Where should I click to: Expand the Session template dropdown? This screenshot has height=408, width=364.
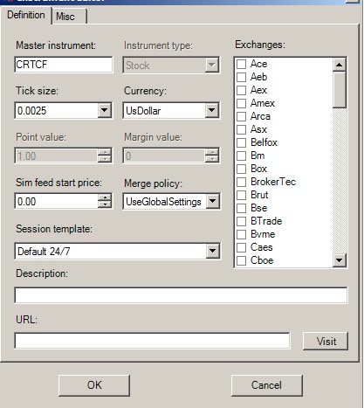coord(213,251)
